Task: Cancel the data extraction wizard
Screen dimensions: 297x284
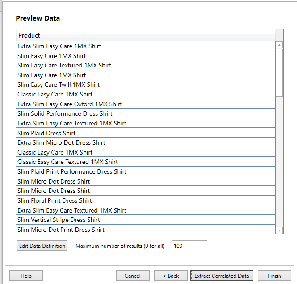Action: click(133, 276)
